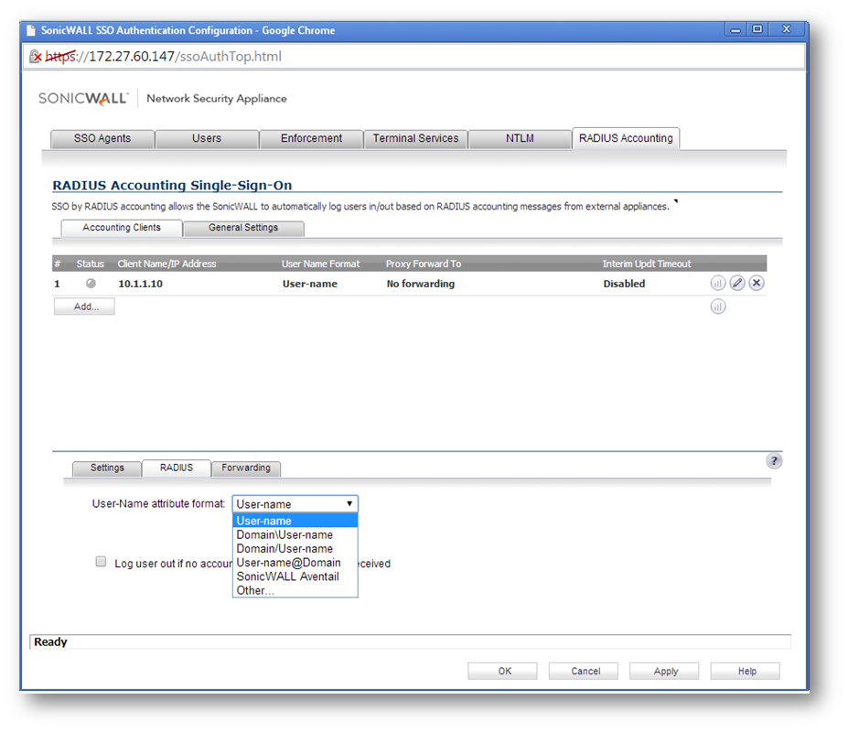Screen dimensions: 848x732
Task: Open the User-Name attribute format dropdown
Action: [295, 504]
